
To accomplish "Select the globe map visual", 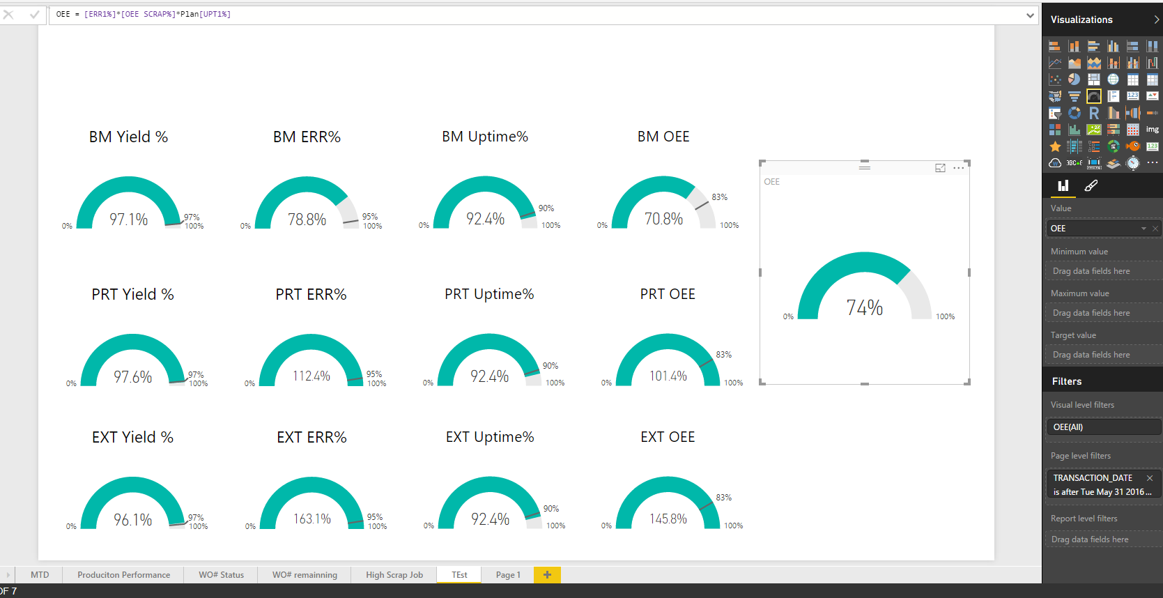I will click(1114, 79).
